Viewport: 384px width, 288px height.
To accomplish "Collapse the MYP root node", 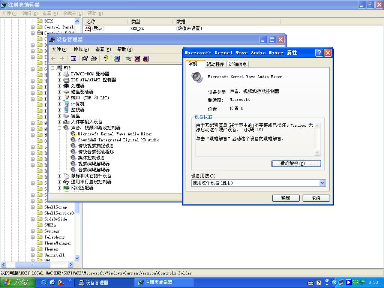I will coord(52,68).
